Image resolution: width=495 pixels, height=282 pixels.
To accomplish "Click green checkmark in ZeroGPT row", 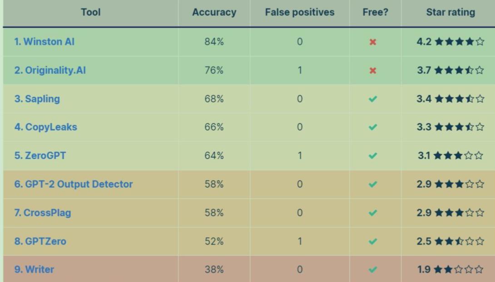I will 373,156.
